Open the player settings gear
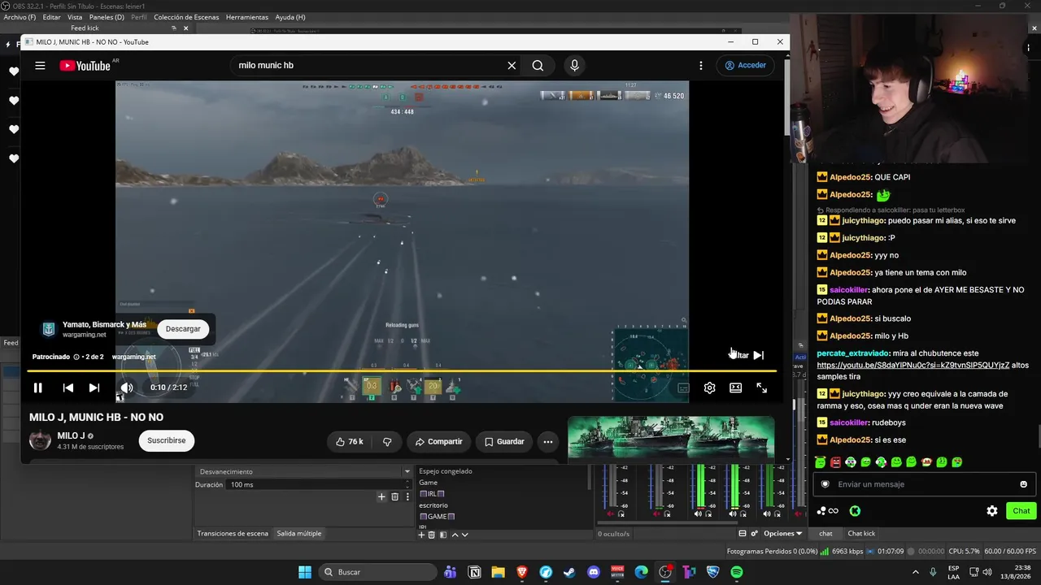 coord(710,388)
